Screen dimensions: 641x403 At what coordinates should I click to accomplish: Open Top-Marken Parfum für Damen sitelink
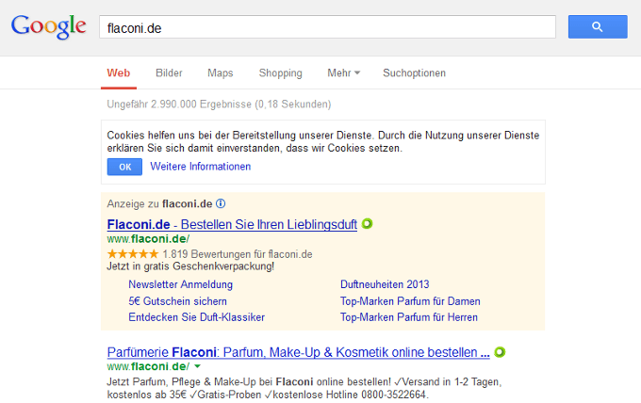[x=410, y=301]
